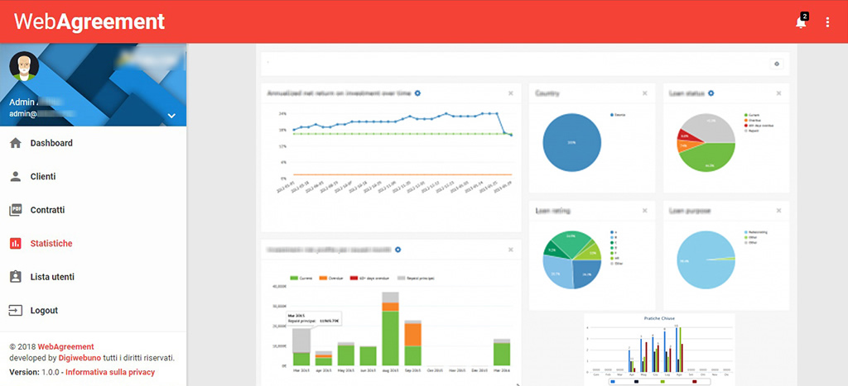
Task: Click the Lista utenti badge icon
Action: [15, 277]
